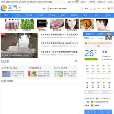
Task: Expand the 视频 navigation menu
Action: [x=63, y=15]
